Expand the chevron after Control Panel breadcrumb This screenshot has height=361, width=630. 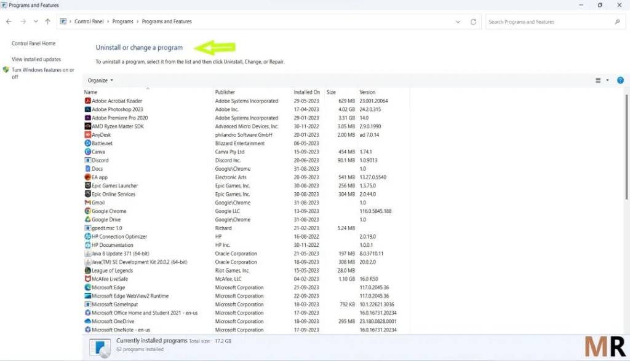(108, 21)
